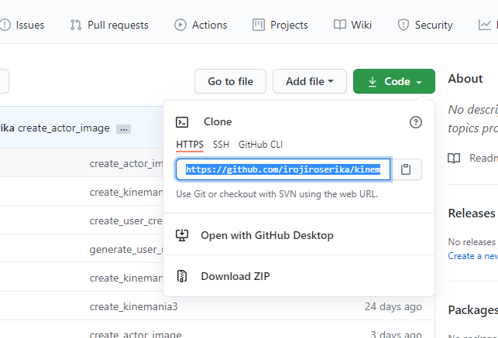Copy clone URL with clipboard icon
Screen dimensions: 498x338
(406, 169)
